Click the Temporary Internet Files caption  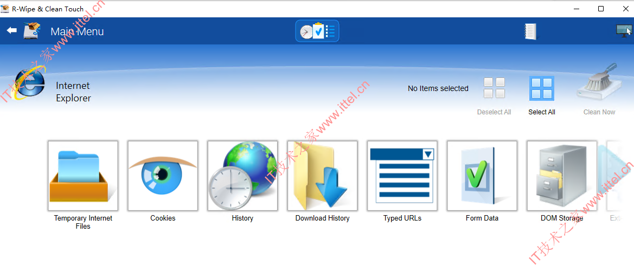pos(83,222)
